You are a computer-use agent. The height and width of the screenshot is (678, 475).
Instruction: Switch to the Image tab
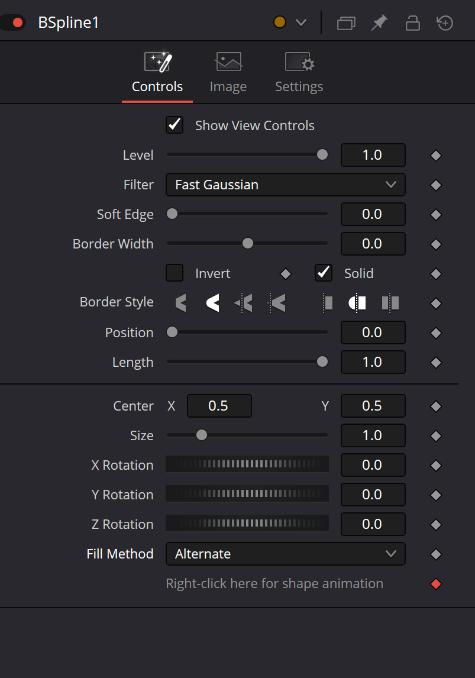[x=228, y=73]
